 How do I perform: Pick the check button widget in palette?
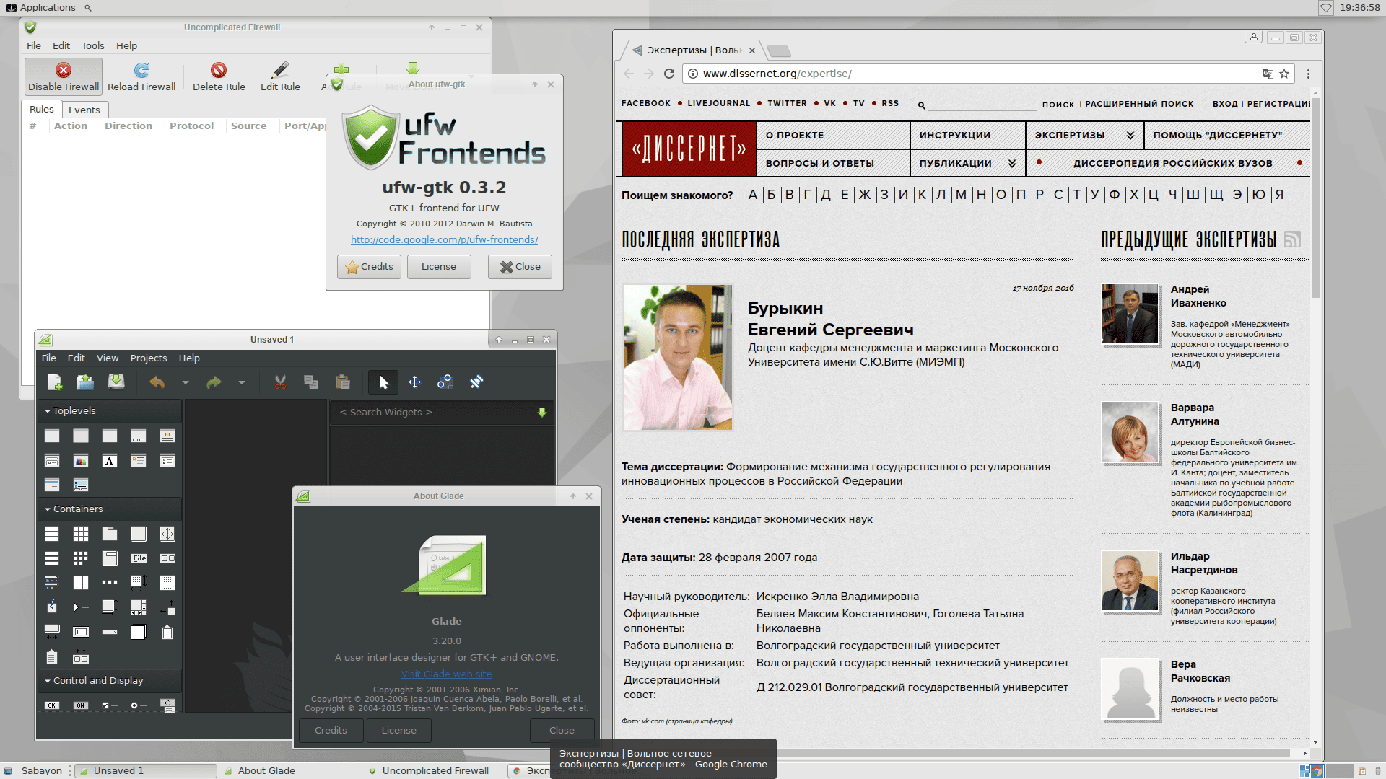[110, 705]
